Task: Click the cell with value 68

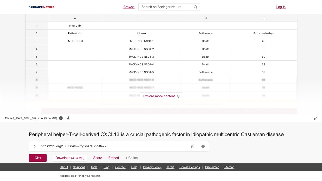Action: [x=263, y=64]
